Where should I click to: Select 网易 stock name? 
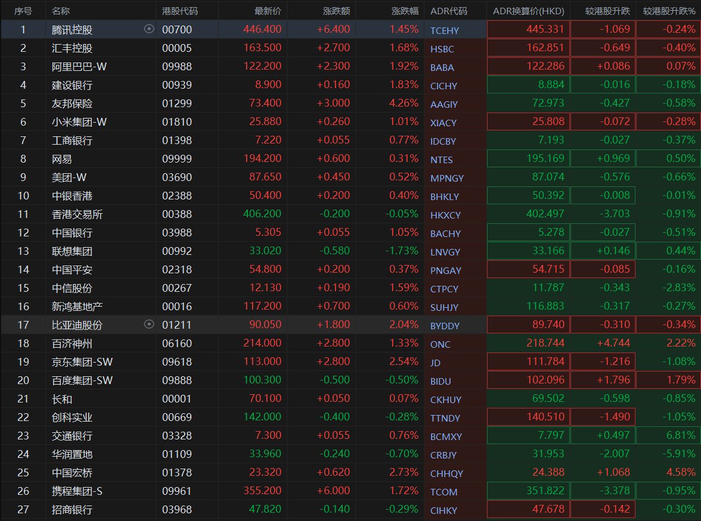pyautogui.click(x=62, y=159)
